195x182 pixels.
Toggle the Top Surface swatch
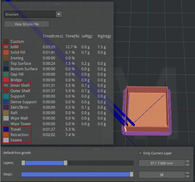click(6, 63)
